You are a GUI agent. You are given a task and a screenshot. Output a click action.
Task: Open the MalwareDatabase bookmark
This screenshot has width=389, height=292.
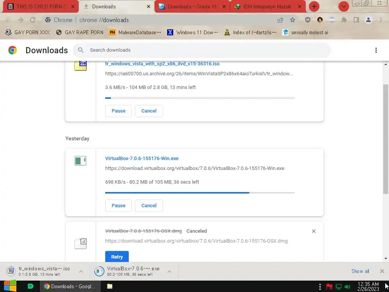135,33
